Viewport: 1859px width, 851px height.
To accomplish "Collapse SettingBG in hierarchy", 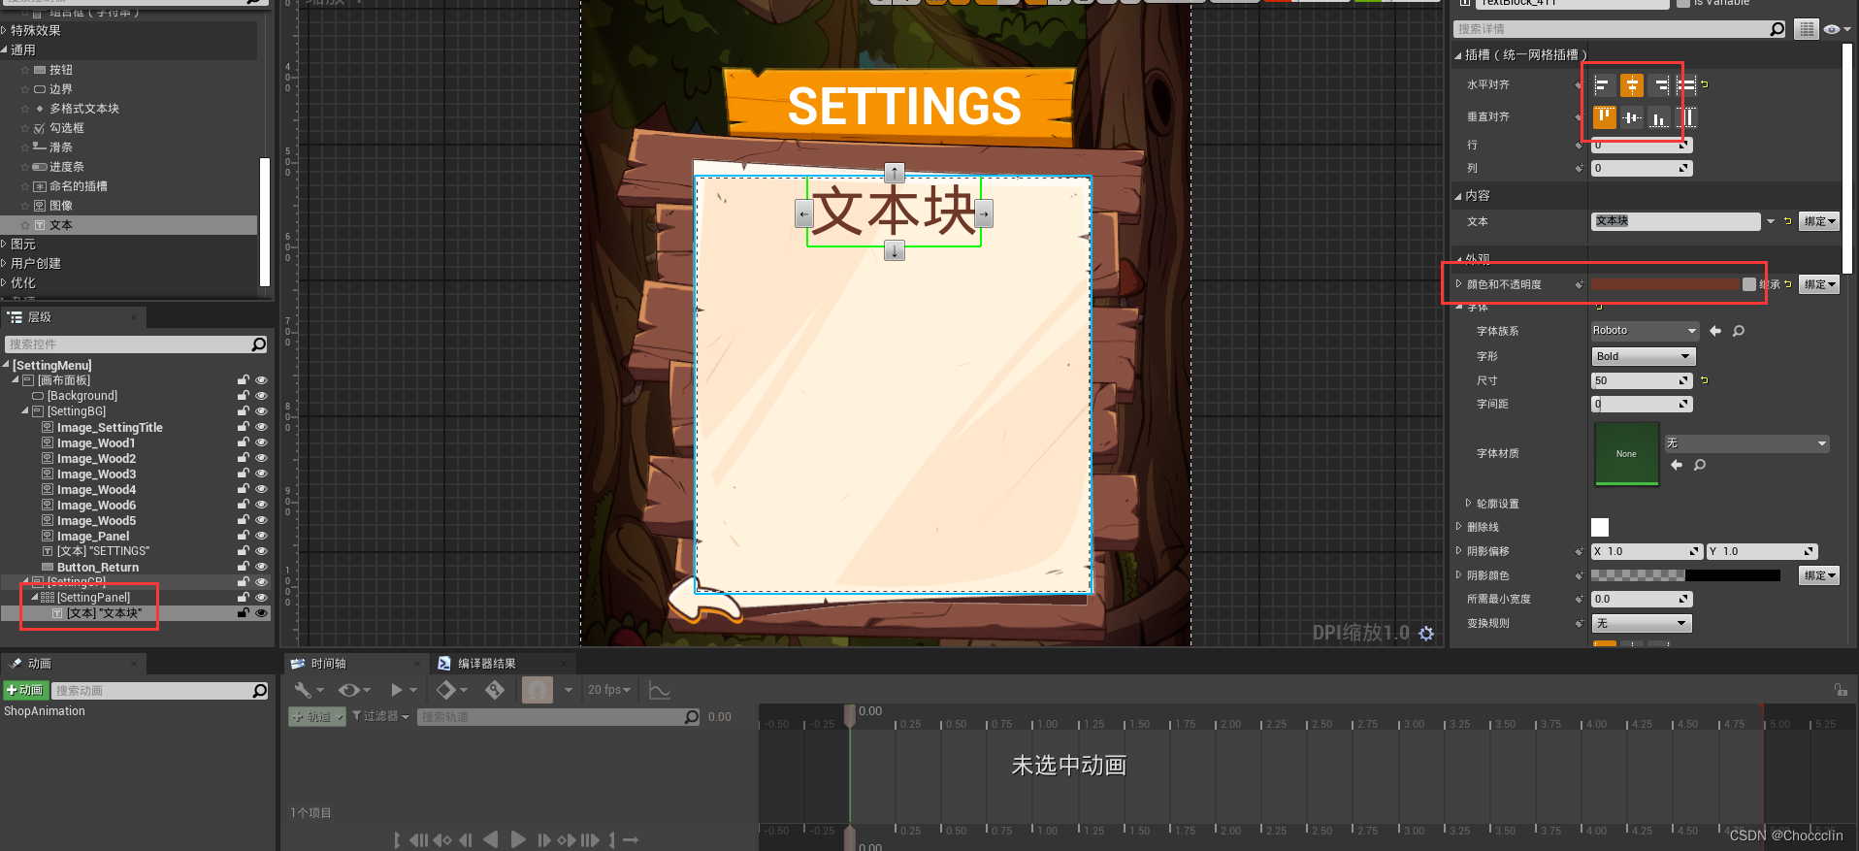I will click(x=25, y=411).
